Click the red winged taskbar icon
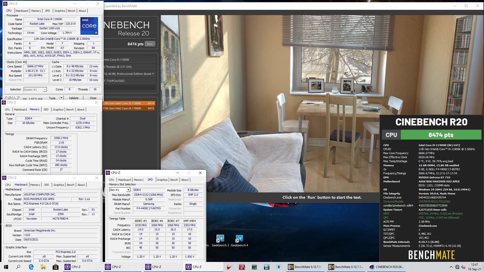Image resolution: width=484 pixels, height=272 pixels. (x=229, y=267)
